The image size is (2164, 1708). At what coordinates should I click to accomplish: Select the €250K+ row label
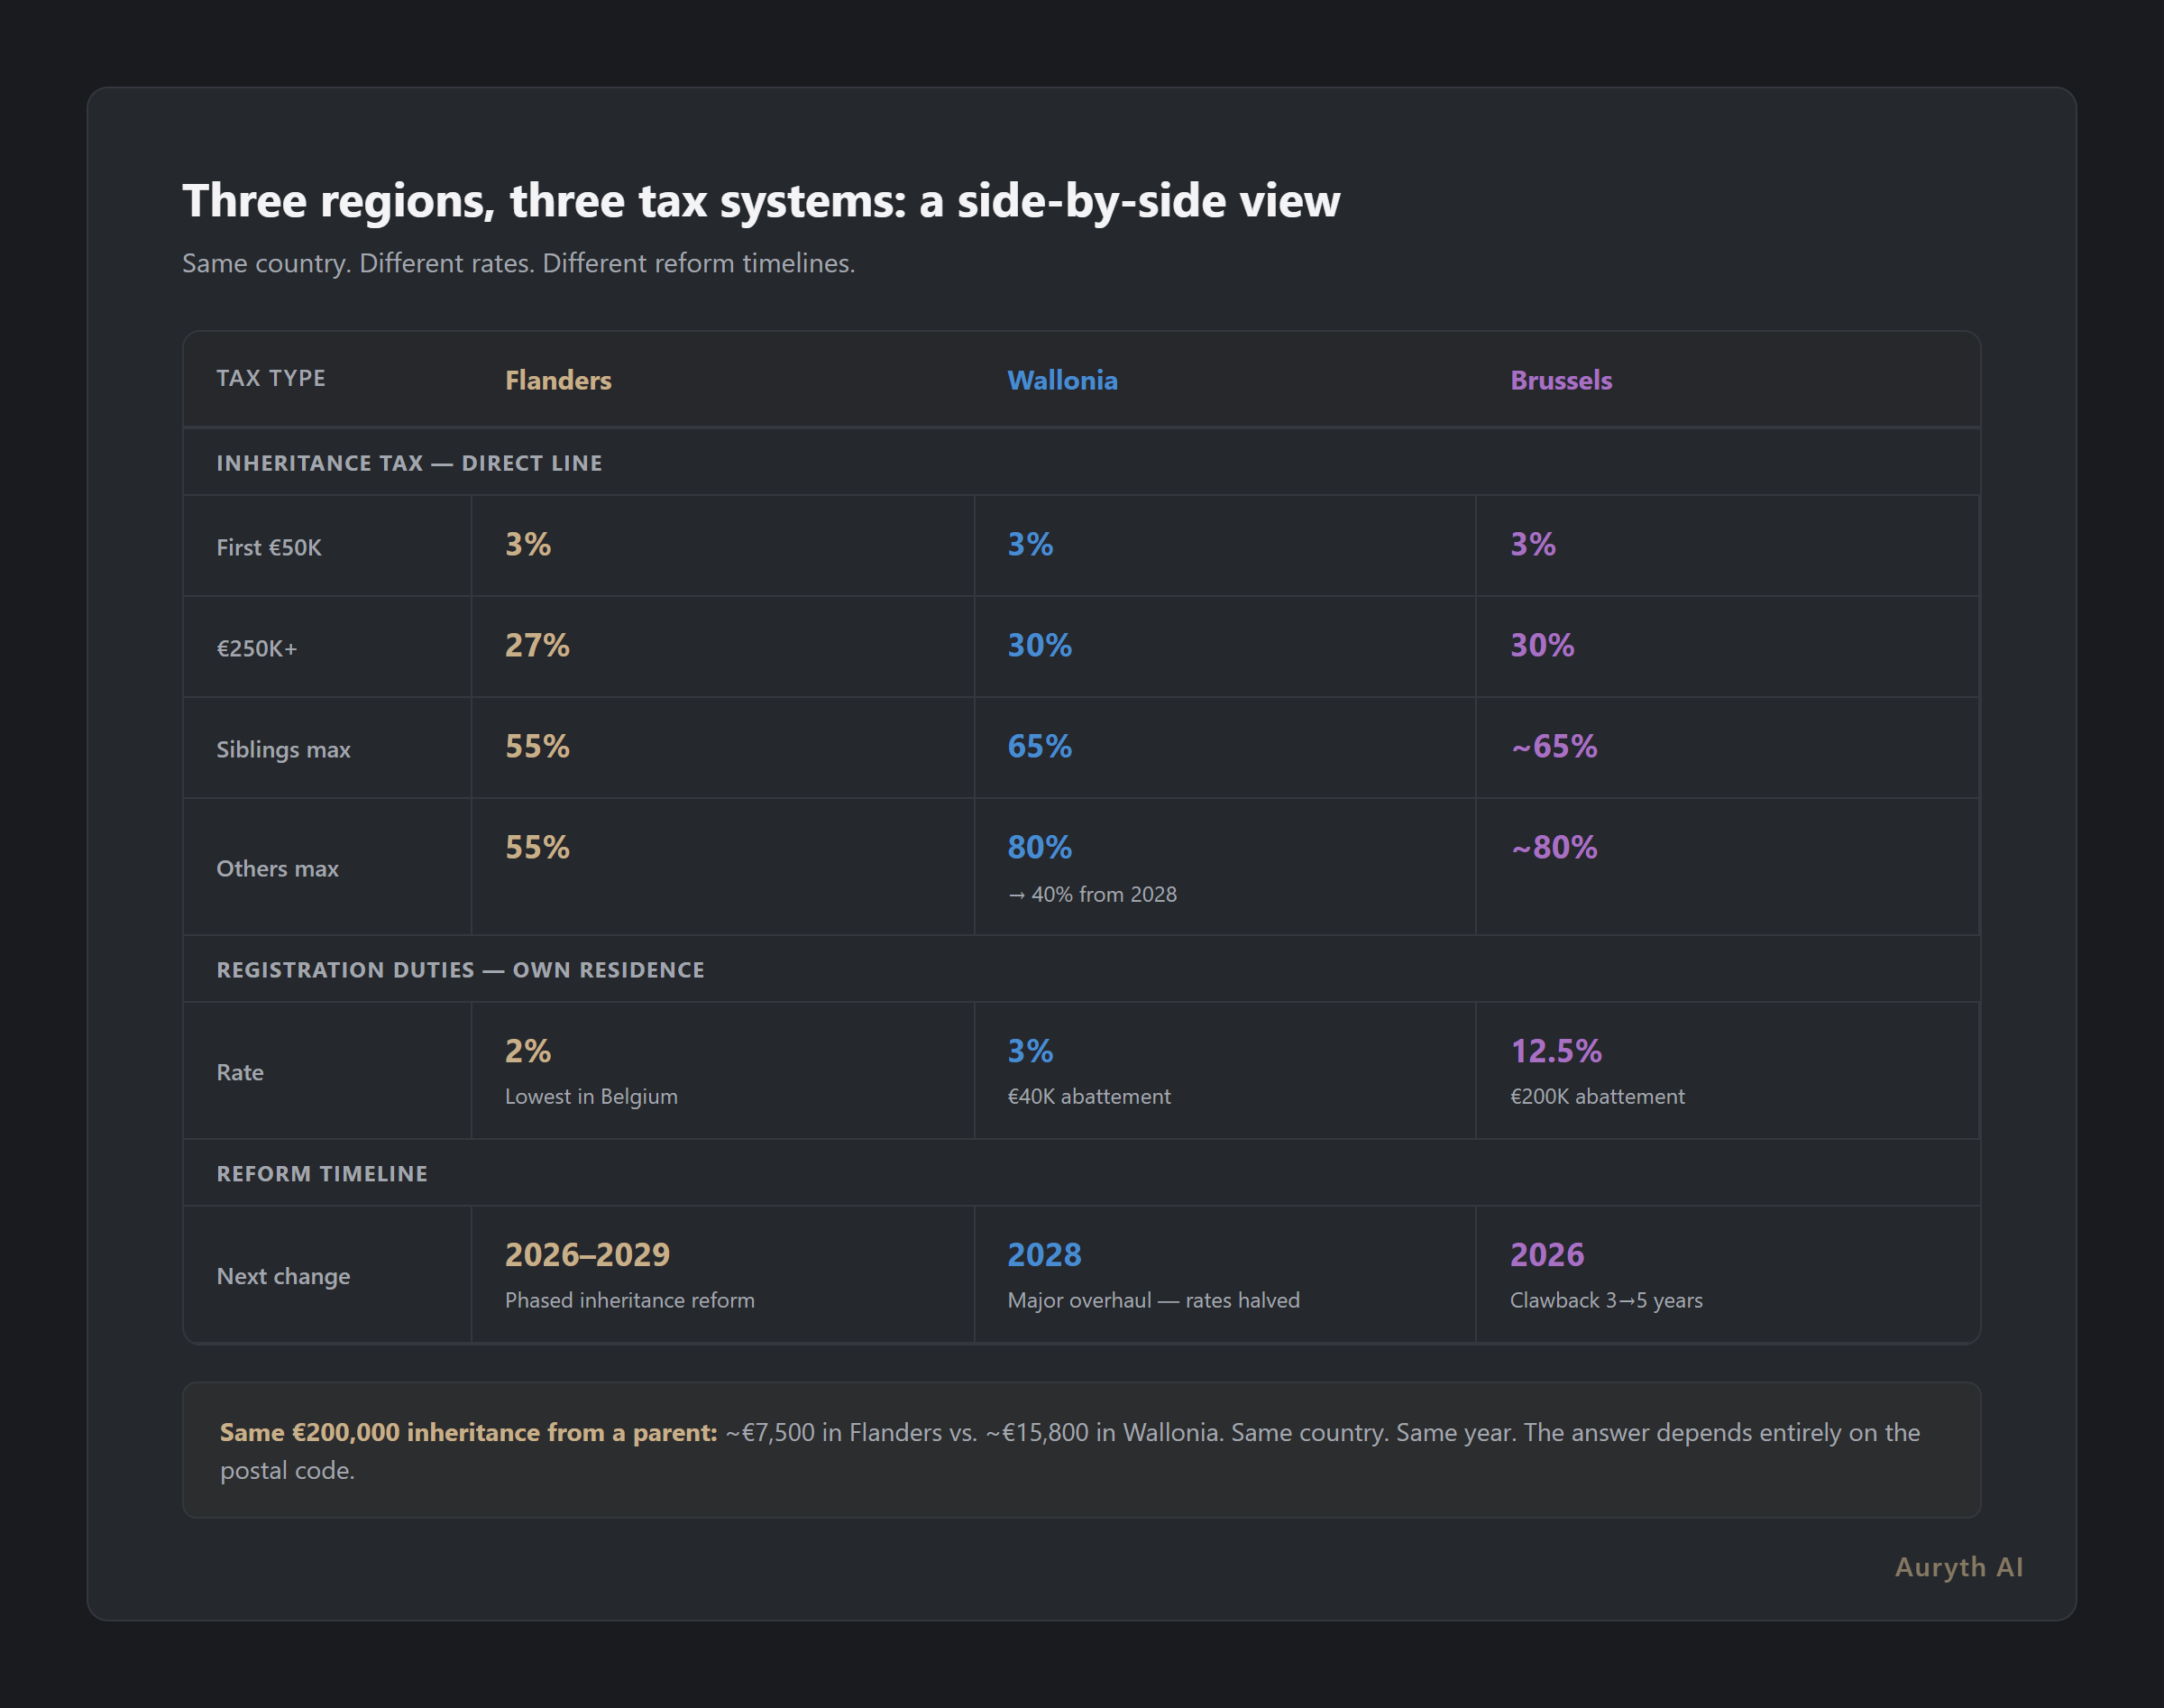(x=256, y=648)
